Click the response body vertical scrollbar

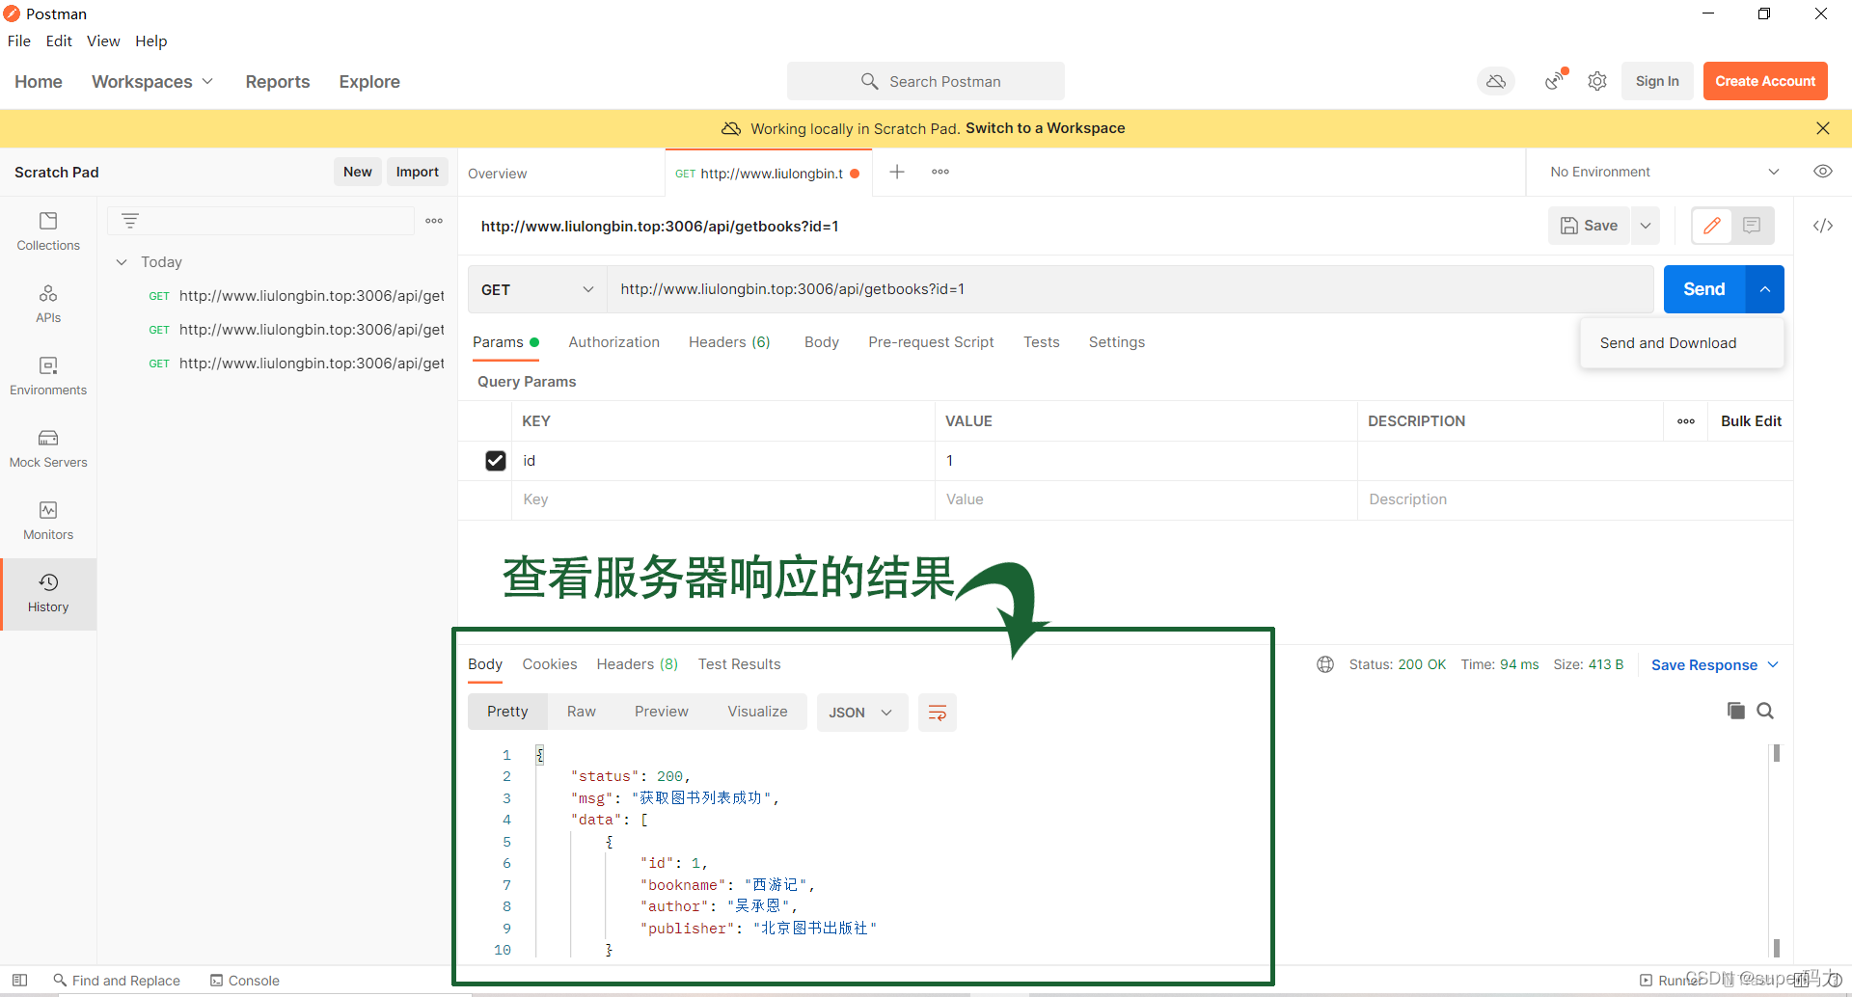click(x=1776, y=849)
